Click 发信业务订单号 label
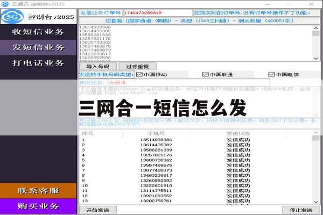This screenshot has width=323, height=215. pos(101,13)
